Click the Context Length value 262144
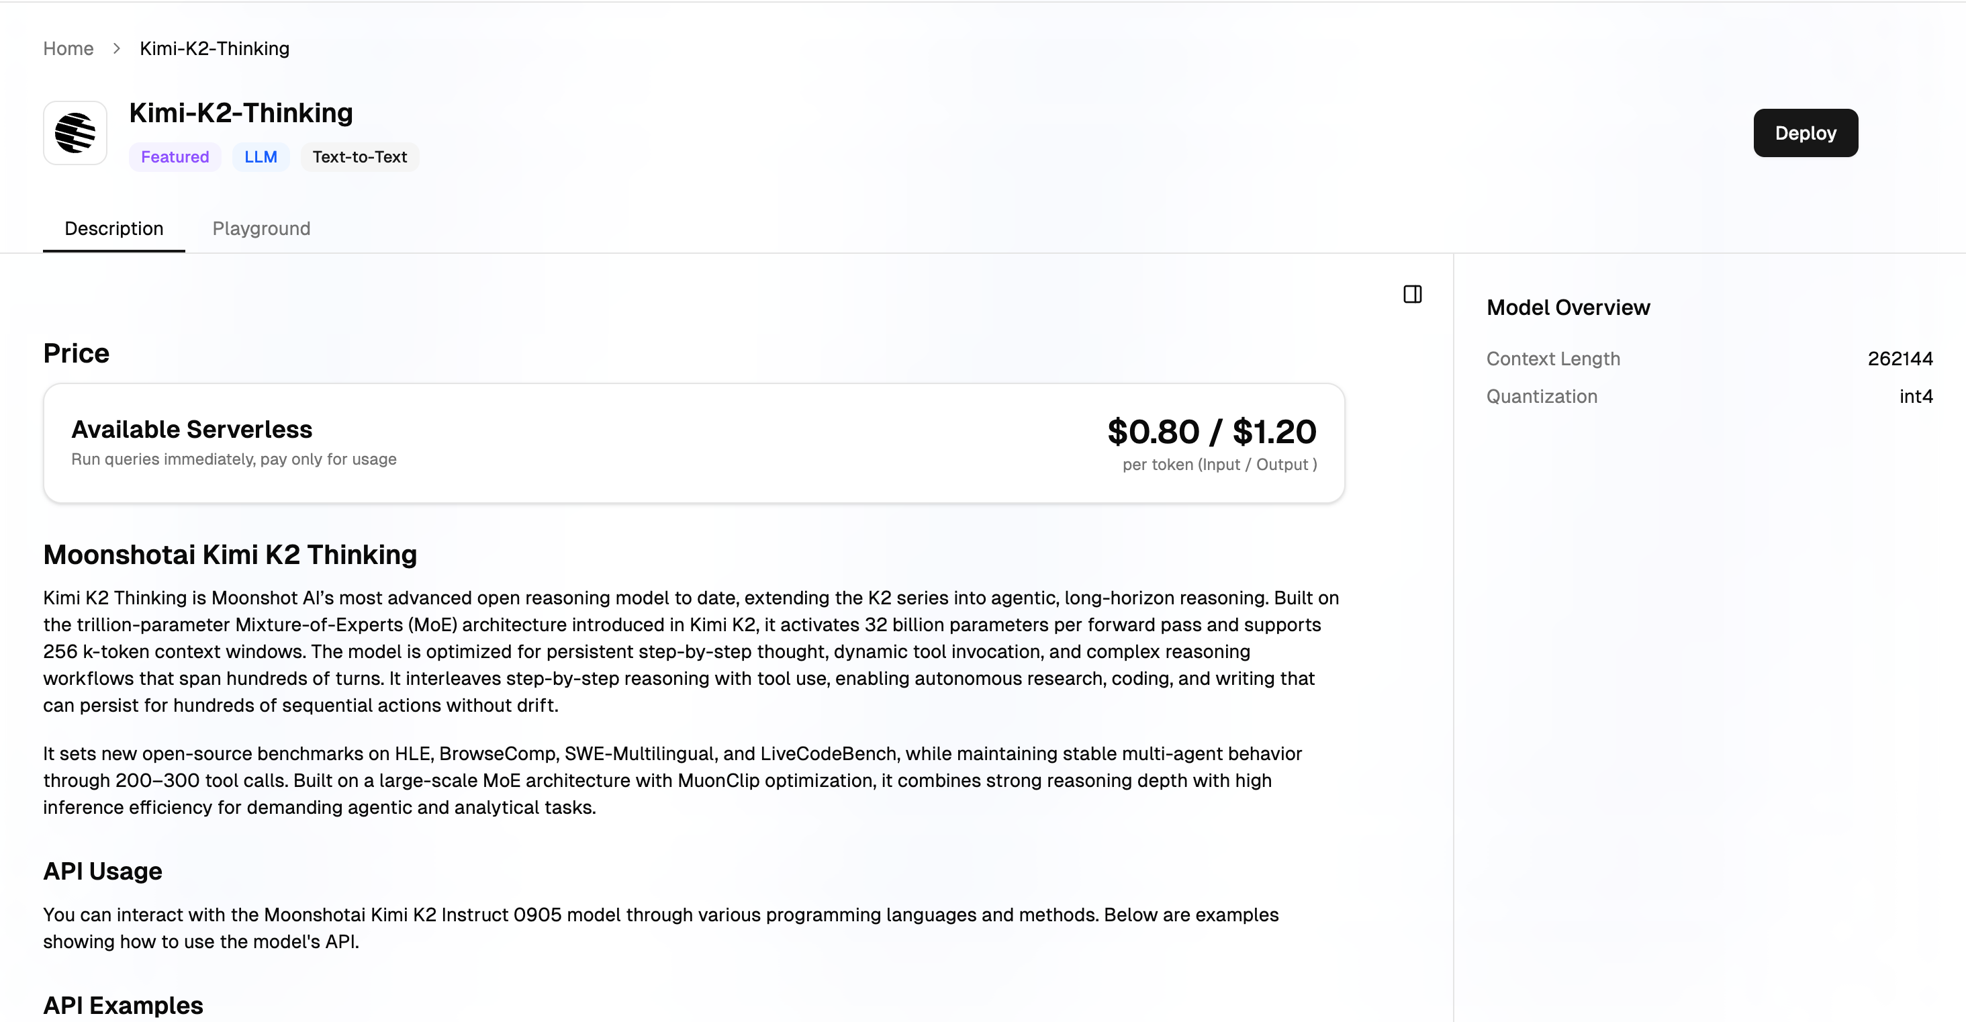Screen dimensions: 1966x1022 tap(1900, 359)
